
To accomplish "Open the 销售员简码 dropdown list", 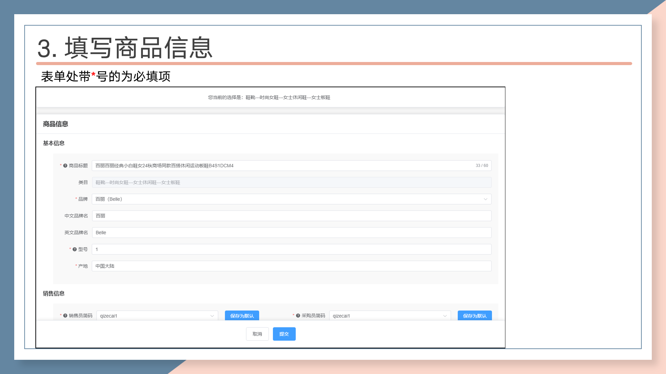I will click(212, 316).
